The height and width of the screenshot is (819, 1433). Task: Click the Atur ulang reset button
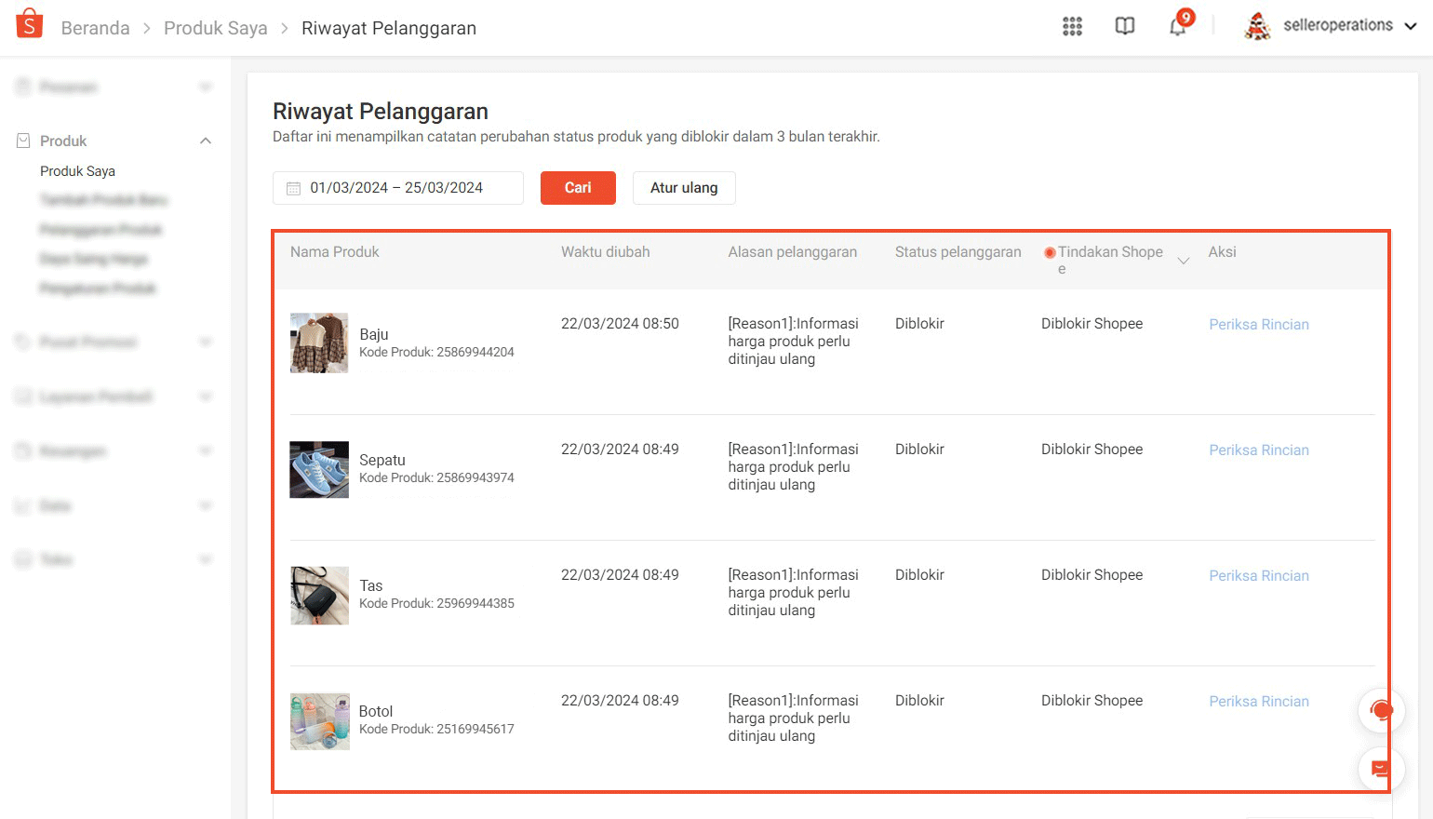tap(684, 187)
